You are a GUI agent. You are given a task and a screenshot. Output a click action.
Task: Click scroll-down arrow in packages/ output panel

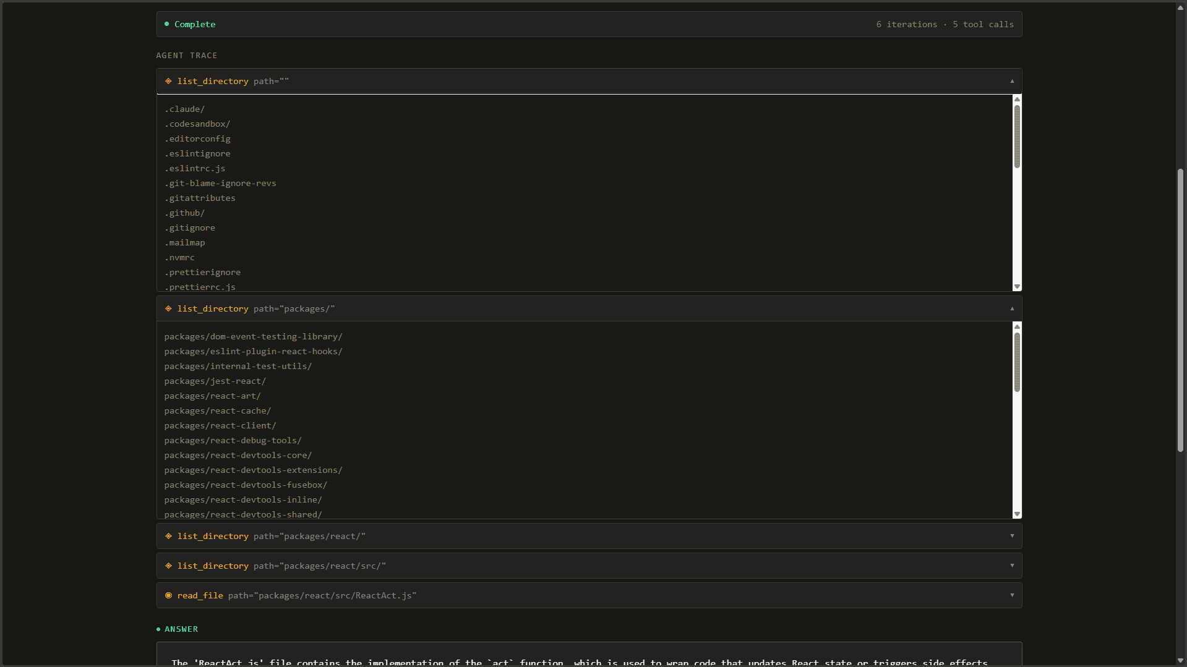[1017, 514]
